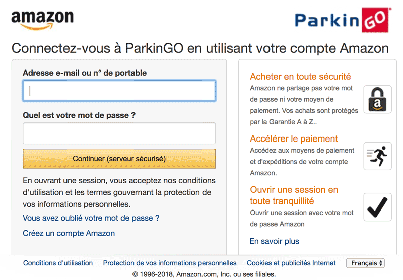Screen dimensions: 403x280
Task: Click the running man fast-payment icon
Action: point(377,156)
